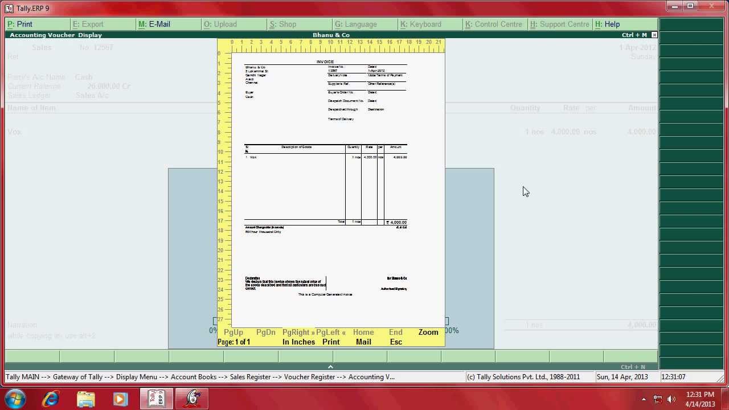Image resolution: width=729 pixels, height=410 pixels.
Task: Click the Tally MAIN navigation path text
Action: point(200,377)
